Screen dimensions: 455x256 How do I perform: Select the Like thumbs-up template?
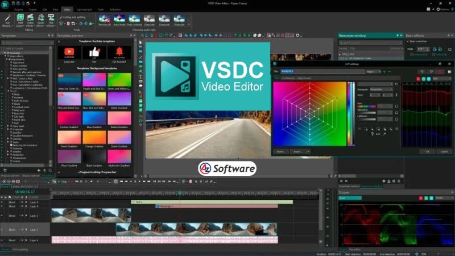[94, 53]
